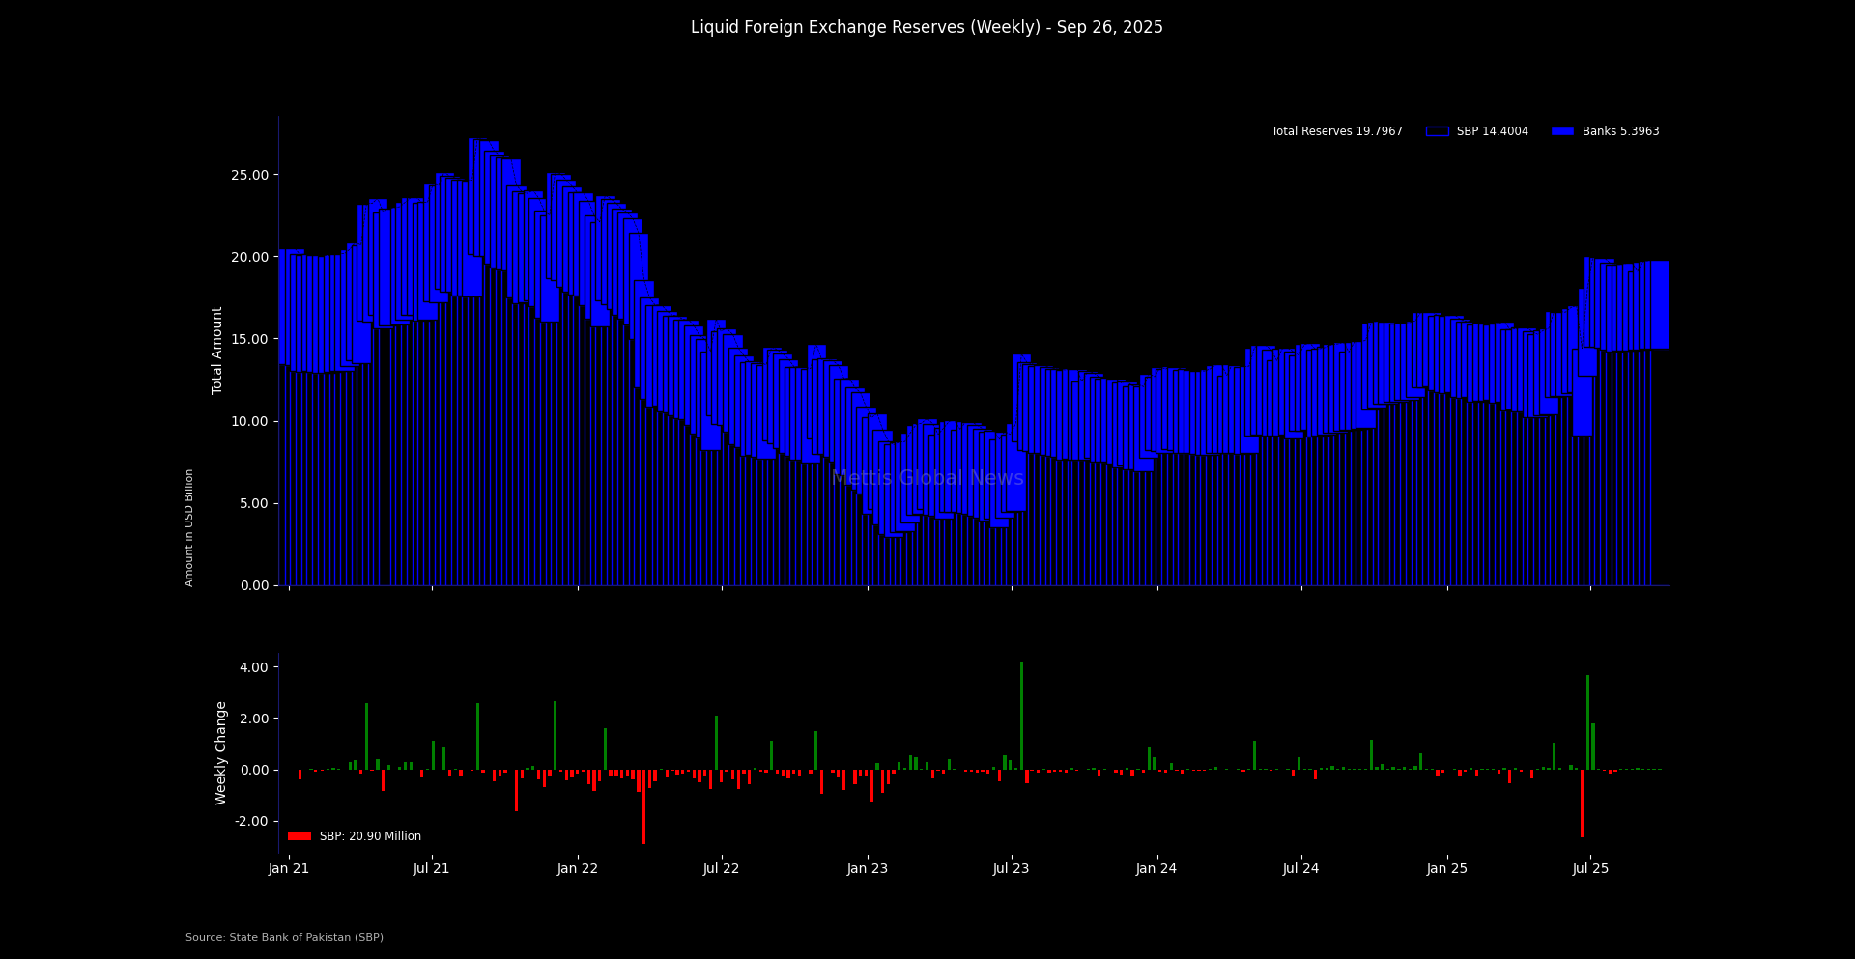Click the State Bank of Pakistan source note
The width and height of the screenshot is (1855, 959).
point(284,937)
